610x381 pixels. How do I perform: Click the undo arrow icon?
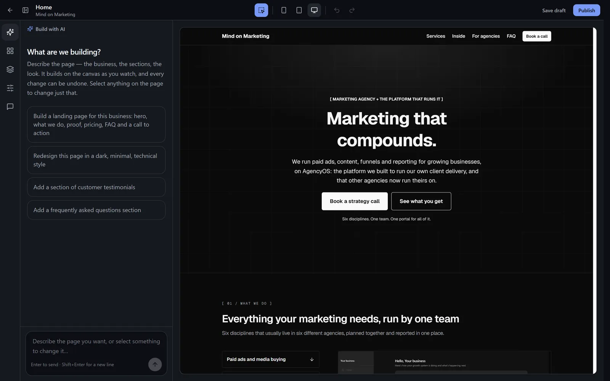tap(337, 10)
